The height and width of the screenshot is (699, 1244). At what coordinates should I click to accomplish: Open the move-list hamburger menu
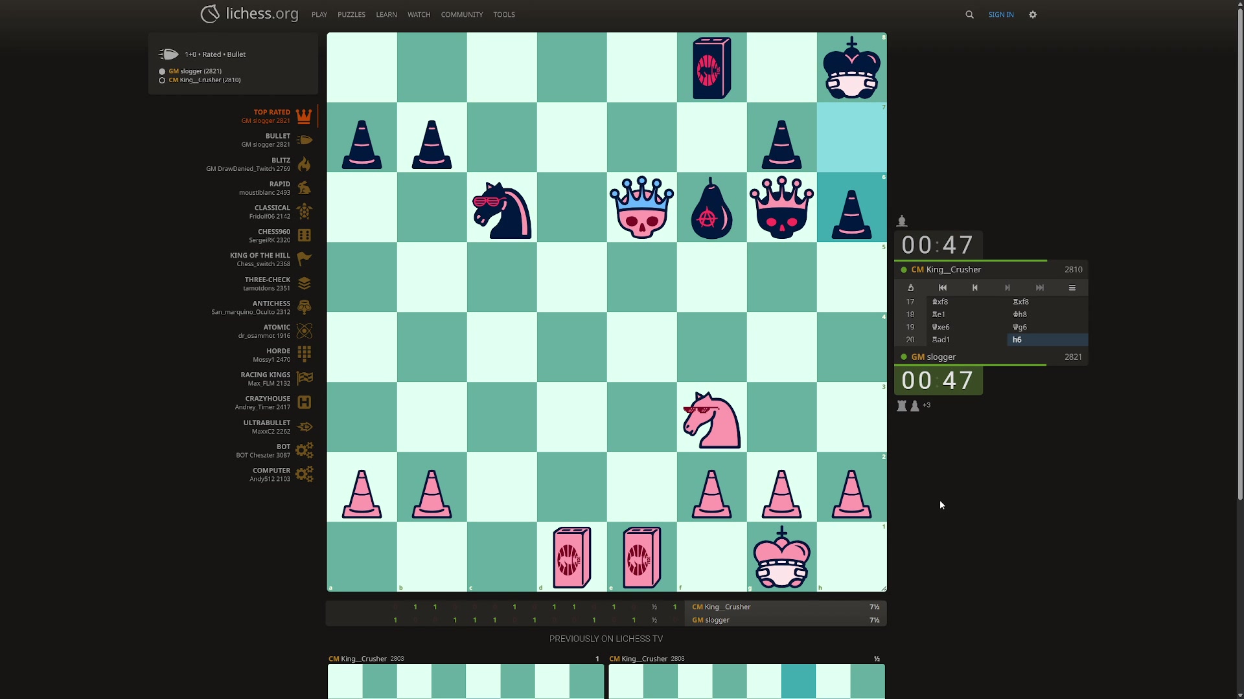[1072, 287]
